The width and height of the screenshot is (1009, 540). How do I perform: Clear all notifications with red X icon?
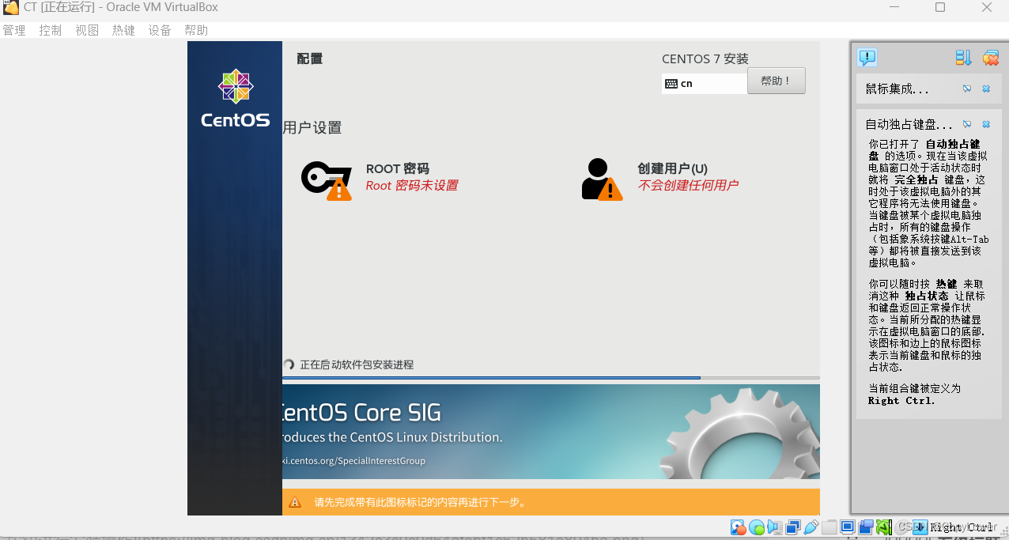[x=990, y=58]
